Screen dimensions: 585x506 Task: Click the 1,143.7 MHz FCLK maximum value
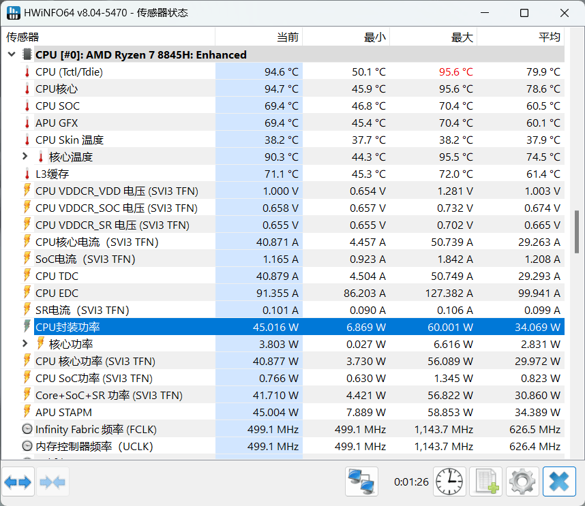(x=444, y=430)
